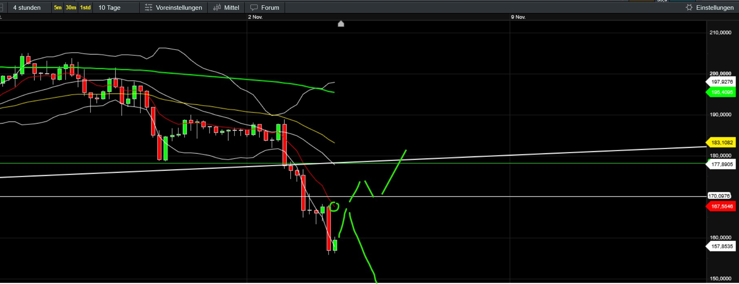This screenshot has height=284, width=739.
Task: Click the 190,0000 axis value
Action: tap(720, 115)
